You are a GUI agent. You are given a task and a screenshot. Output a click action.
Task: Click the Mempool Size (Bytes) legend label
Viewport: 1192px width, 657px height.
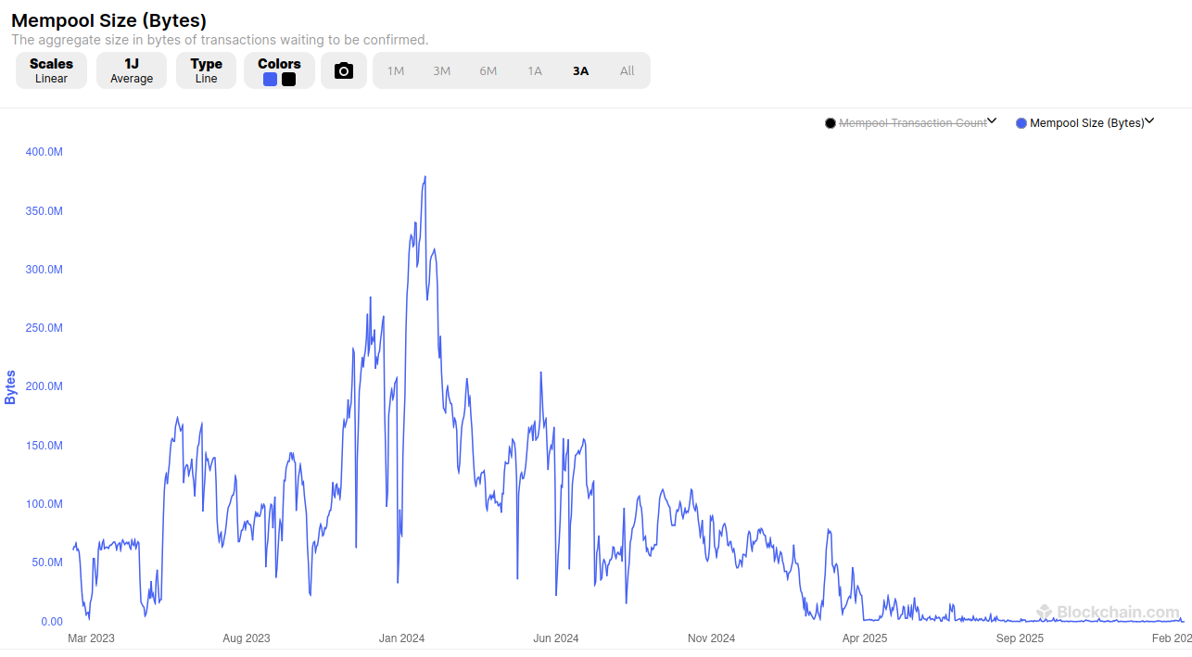(1087, 123)
